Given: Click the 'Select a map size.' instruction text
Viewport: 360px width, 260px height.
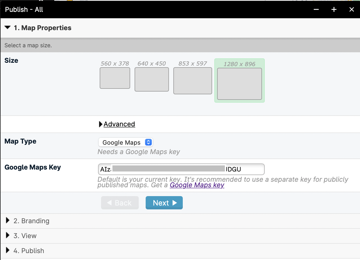Looking at the screenshot, I should [x=28, y=45].
